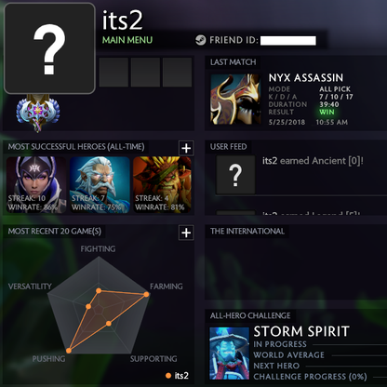The height and width of the screenshot is (387, 387).
Task: Expand Most Successful Heroes with plus button
Action: point(186,148)
